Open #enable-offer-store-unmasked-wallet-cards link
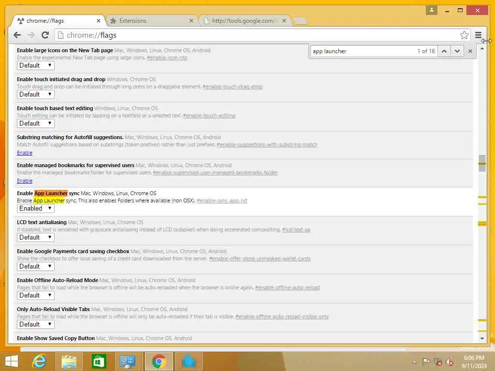 (x=260, y=259)
